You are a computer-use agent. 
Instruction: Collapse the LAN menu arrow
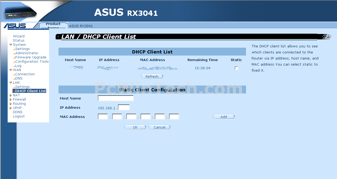click(11, 83)
